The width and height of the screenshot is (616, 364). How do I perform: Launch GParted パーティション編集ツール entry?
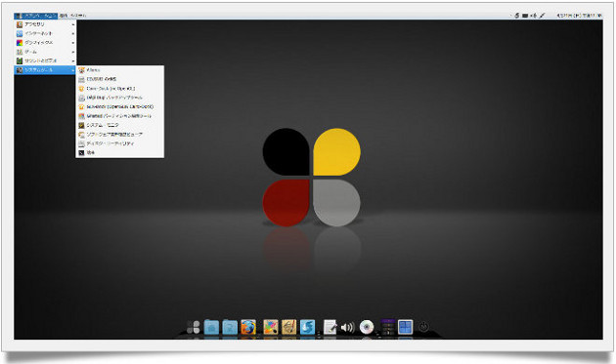tap(120, 116)
